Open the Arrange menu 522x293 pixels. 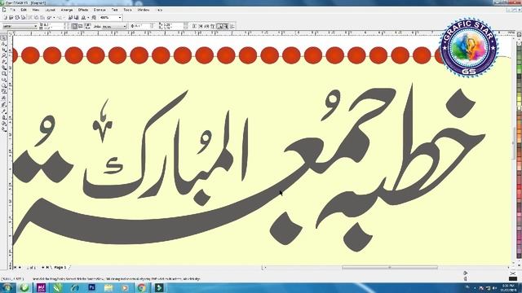coord(67,10)
